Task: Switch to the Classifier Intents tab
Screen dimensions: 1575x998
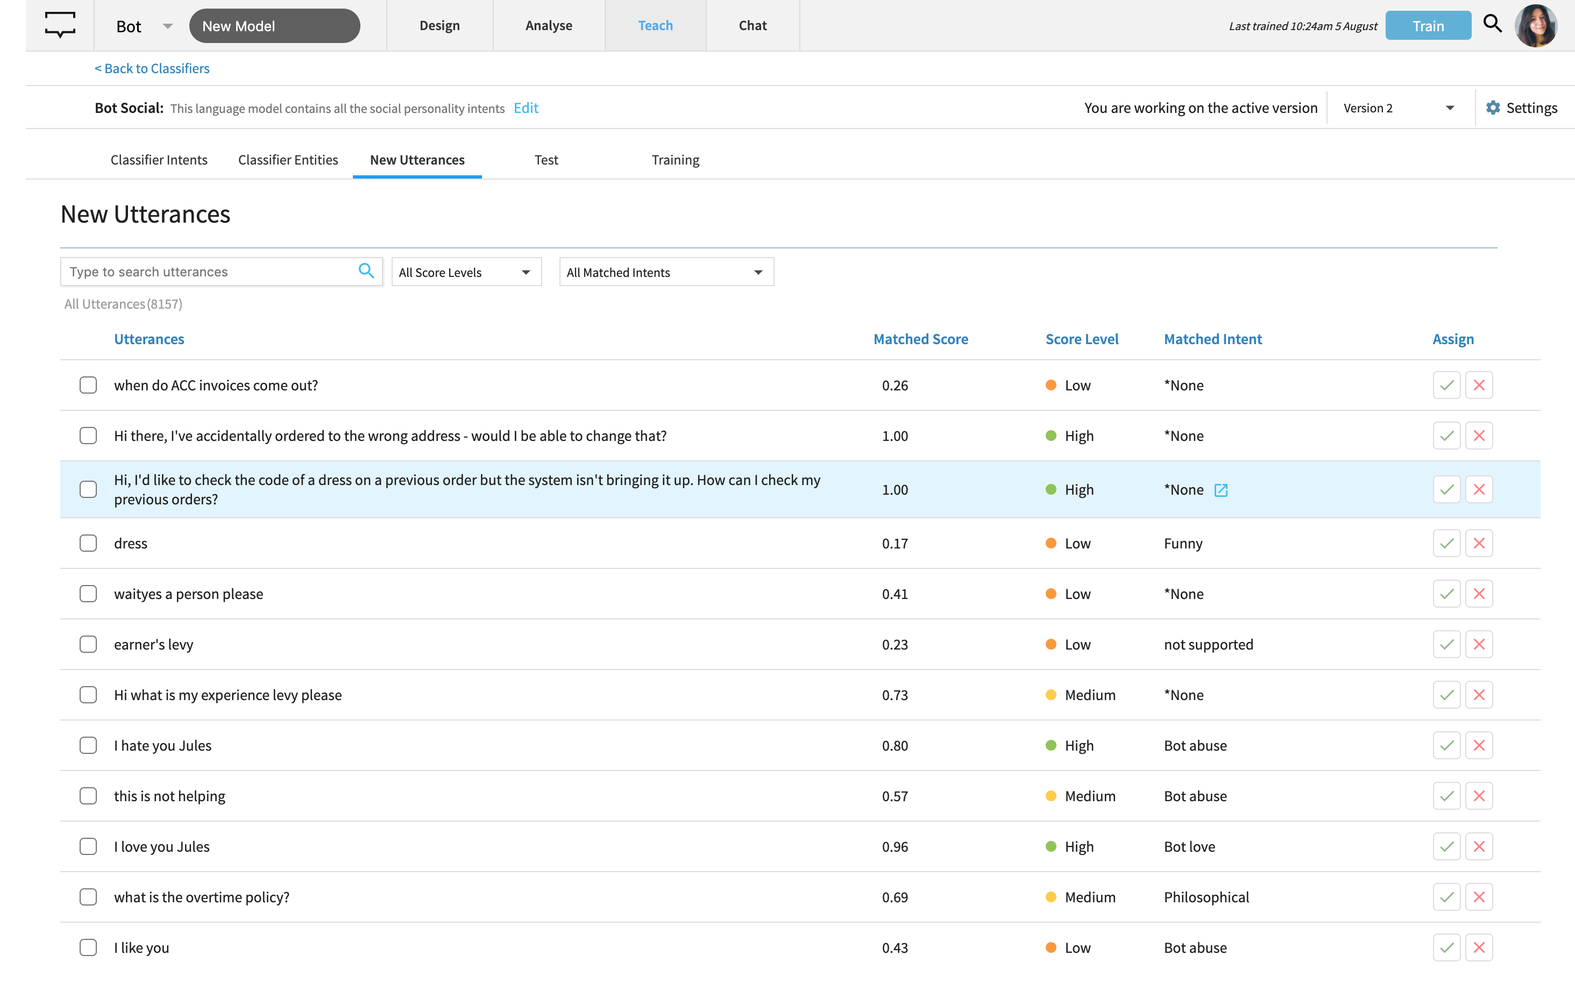Action: 159,160
